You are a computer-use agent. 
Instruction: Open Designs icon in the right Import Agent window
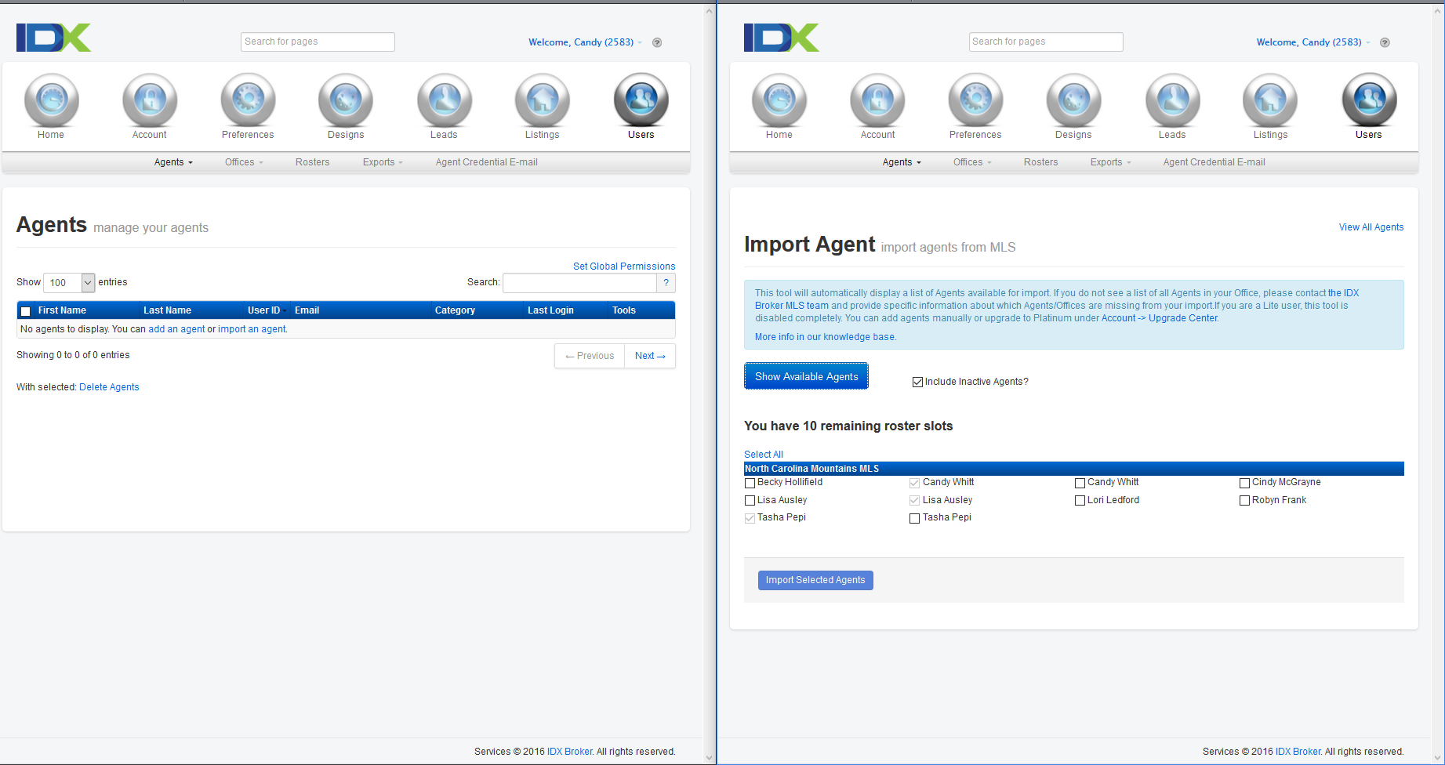pos(1073,100)
